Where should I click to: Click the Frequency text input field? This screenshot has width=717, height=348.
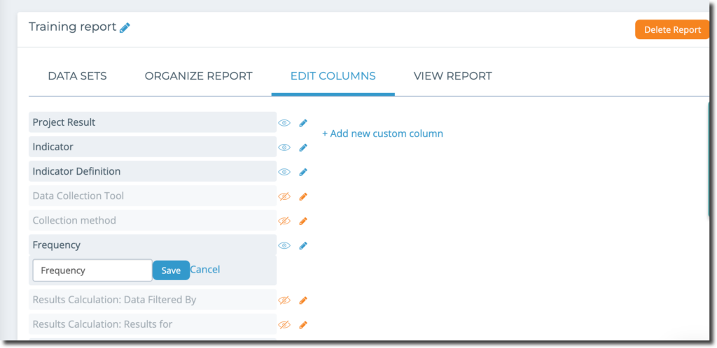click(92, 270)
